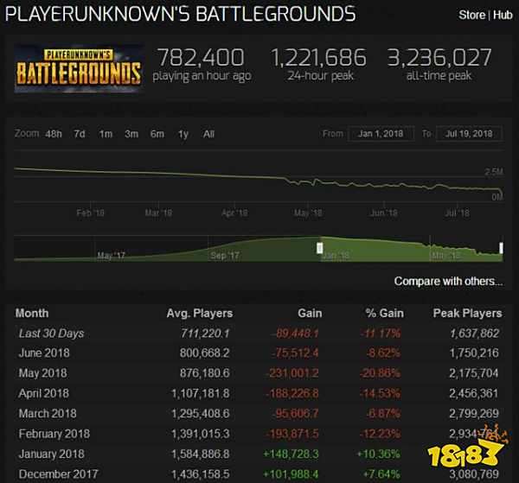The image size is (519, 483).
Task: Select the Last 30 Days row label
Action: coord(51,334)
